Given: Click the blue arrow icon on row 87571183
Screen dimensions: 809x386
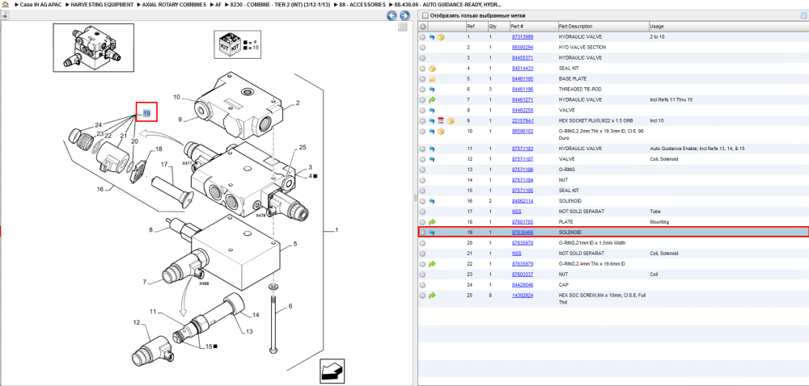Looking at the screenshot, I should pos(432,149).
